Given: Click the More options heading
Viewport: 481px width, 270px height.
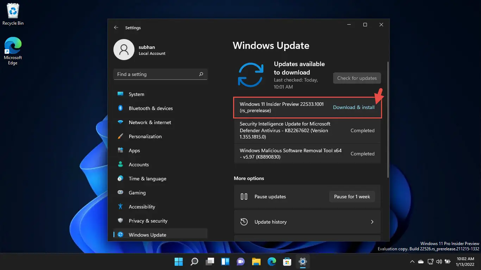Looking at the screenshot, I should (249, 178).
